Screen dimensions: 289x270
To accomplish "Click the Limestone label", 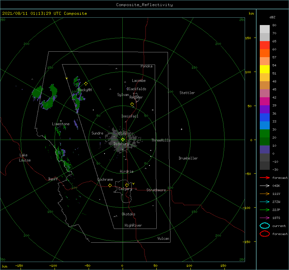I will (x=61, y=124).
